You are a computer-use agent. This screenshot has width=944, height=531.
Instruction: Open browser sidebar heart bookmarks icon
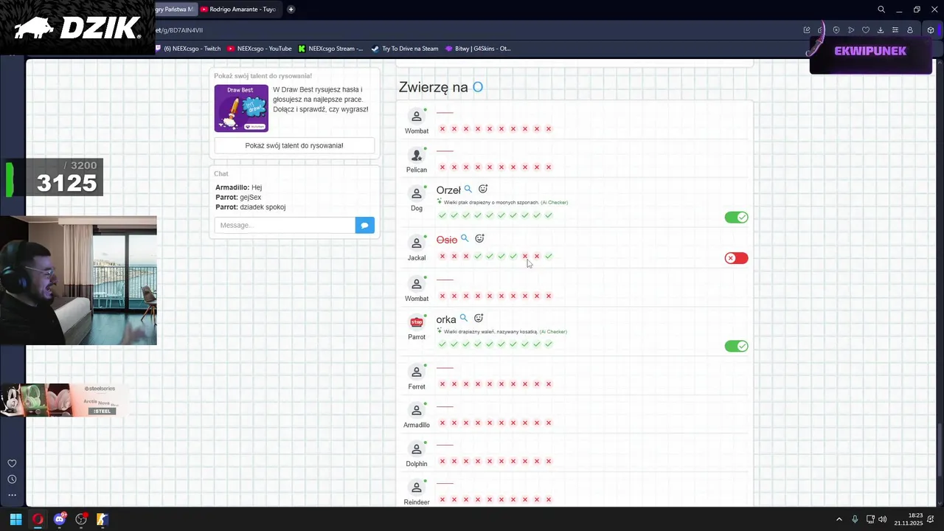point(12,463)
